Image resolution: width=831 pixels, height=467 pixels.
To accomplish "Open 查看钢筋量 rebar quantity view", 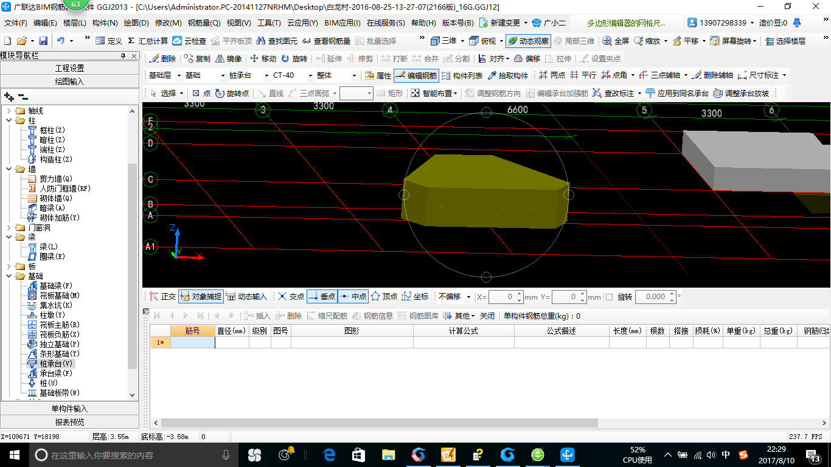I will (x=326, y=41).
